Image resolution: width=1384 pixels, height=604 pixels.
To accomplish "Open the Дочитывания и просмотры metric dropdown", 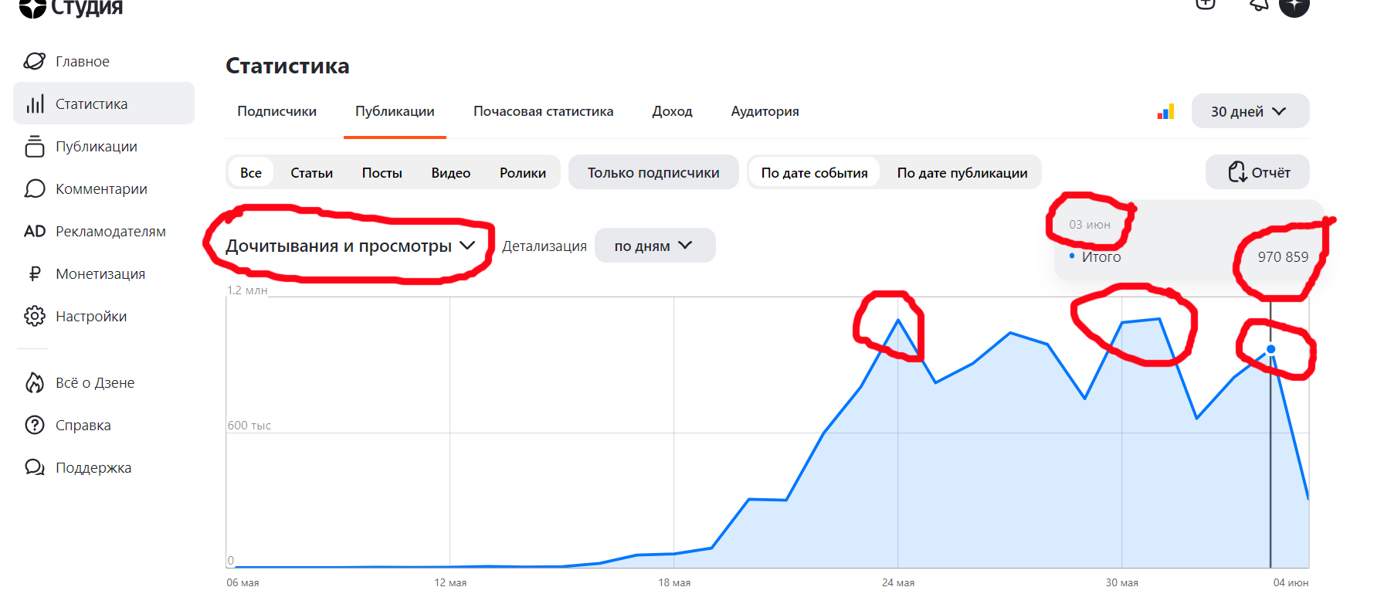I will [350, 246].
